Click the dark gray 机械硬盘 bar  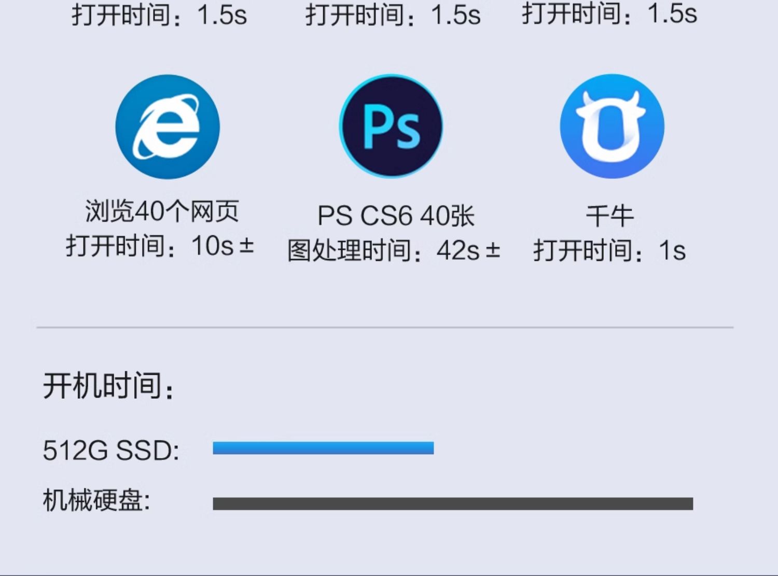coord(453,503)
